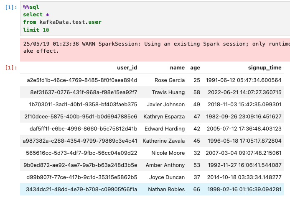Click signup time 1998-02-16 01:16:39.094281

(244, 189)
